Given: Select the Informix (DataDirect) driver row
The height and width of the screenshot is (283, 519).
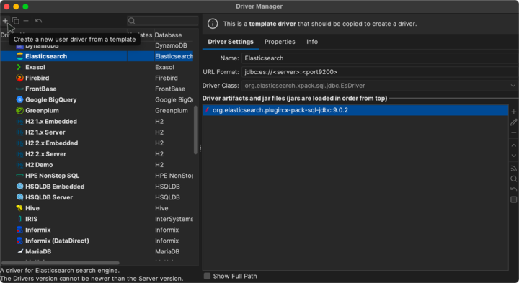Looking at the screenshot, I should click(x=97, y=241).
